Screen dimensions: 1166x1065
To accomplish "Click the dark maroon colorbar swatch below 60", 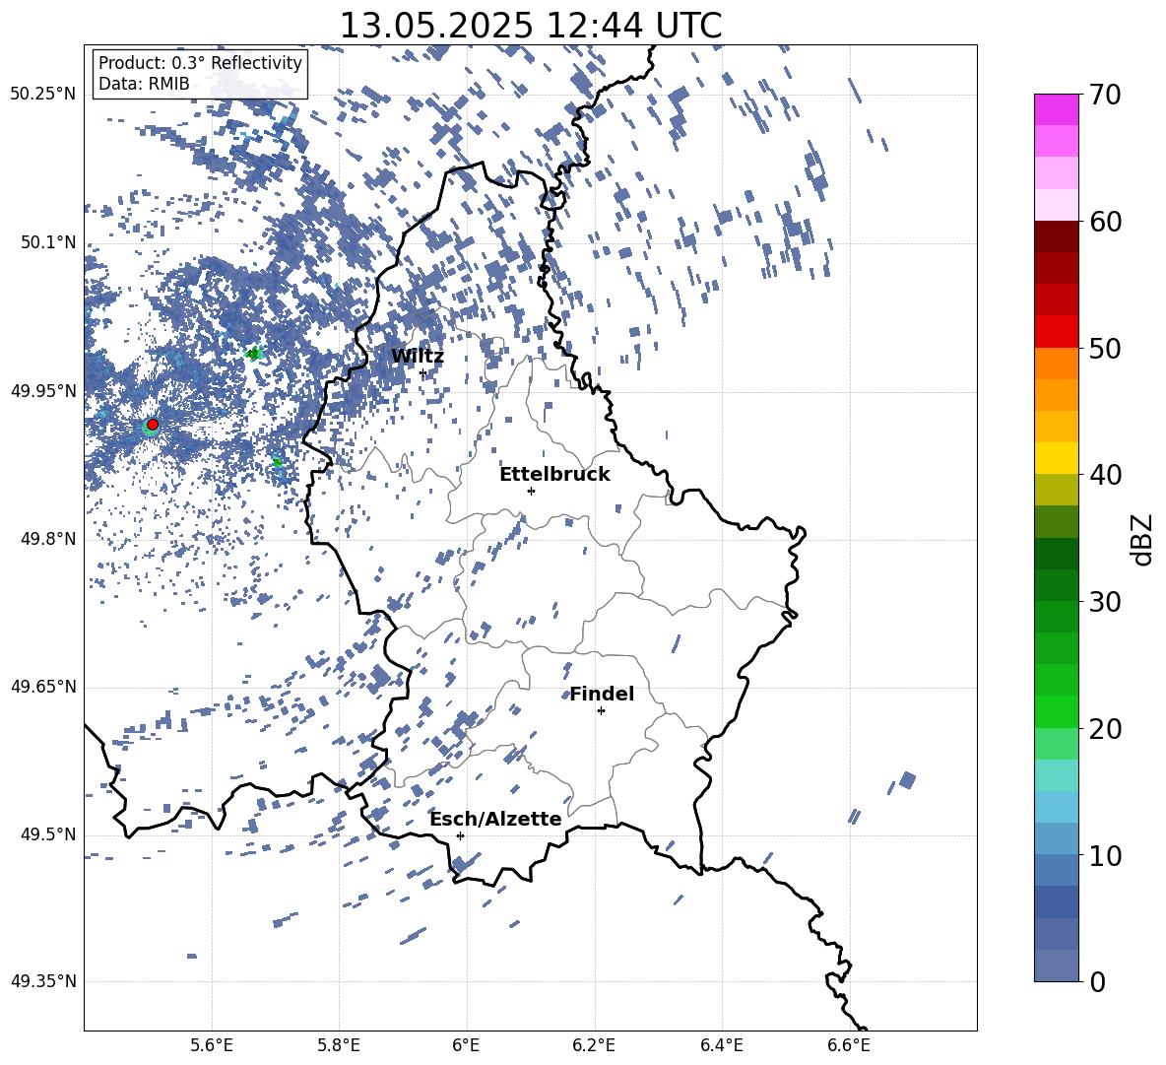I will 1056,236.
